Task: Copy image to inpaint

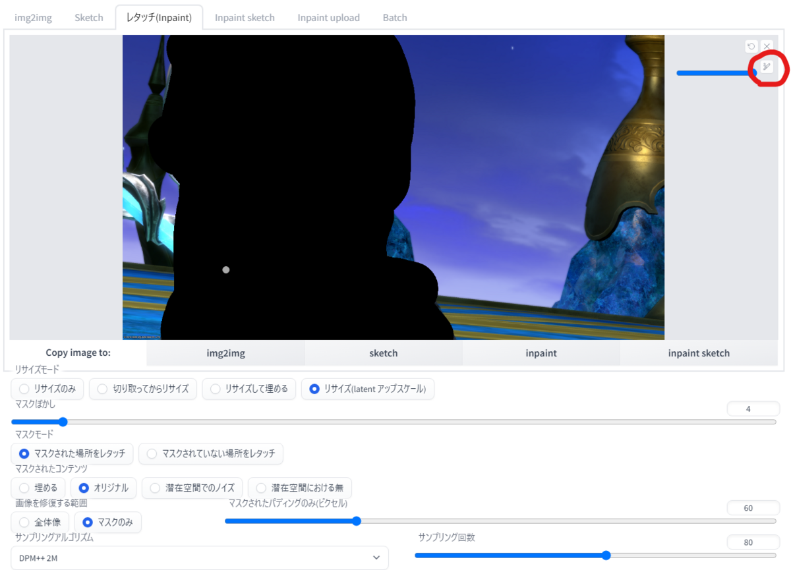Action: click(541, 353)
